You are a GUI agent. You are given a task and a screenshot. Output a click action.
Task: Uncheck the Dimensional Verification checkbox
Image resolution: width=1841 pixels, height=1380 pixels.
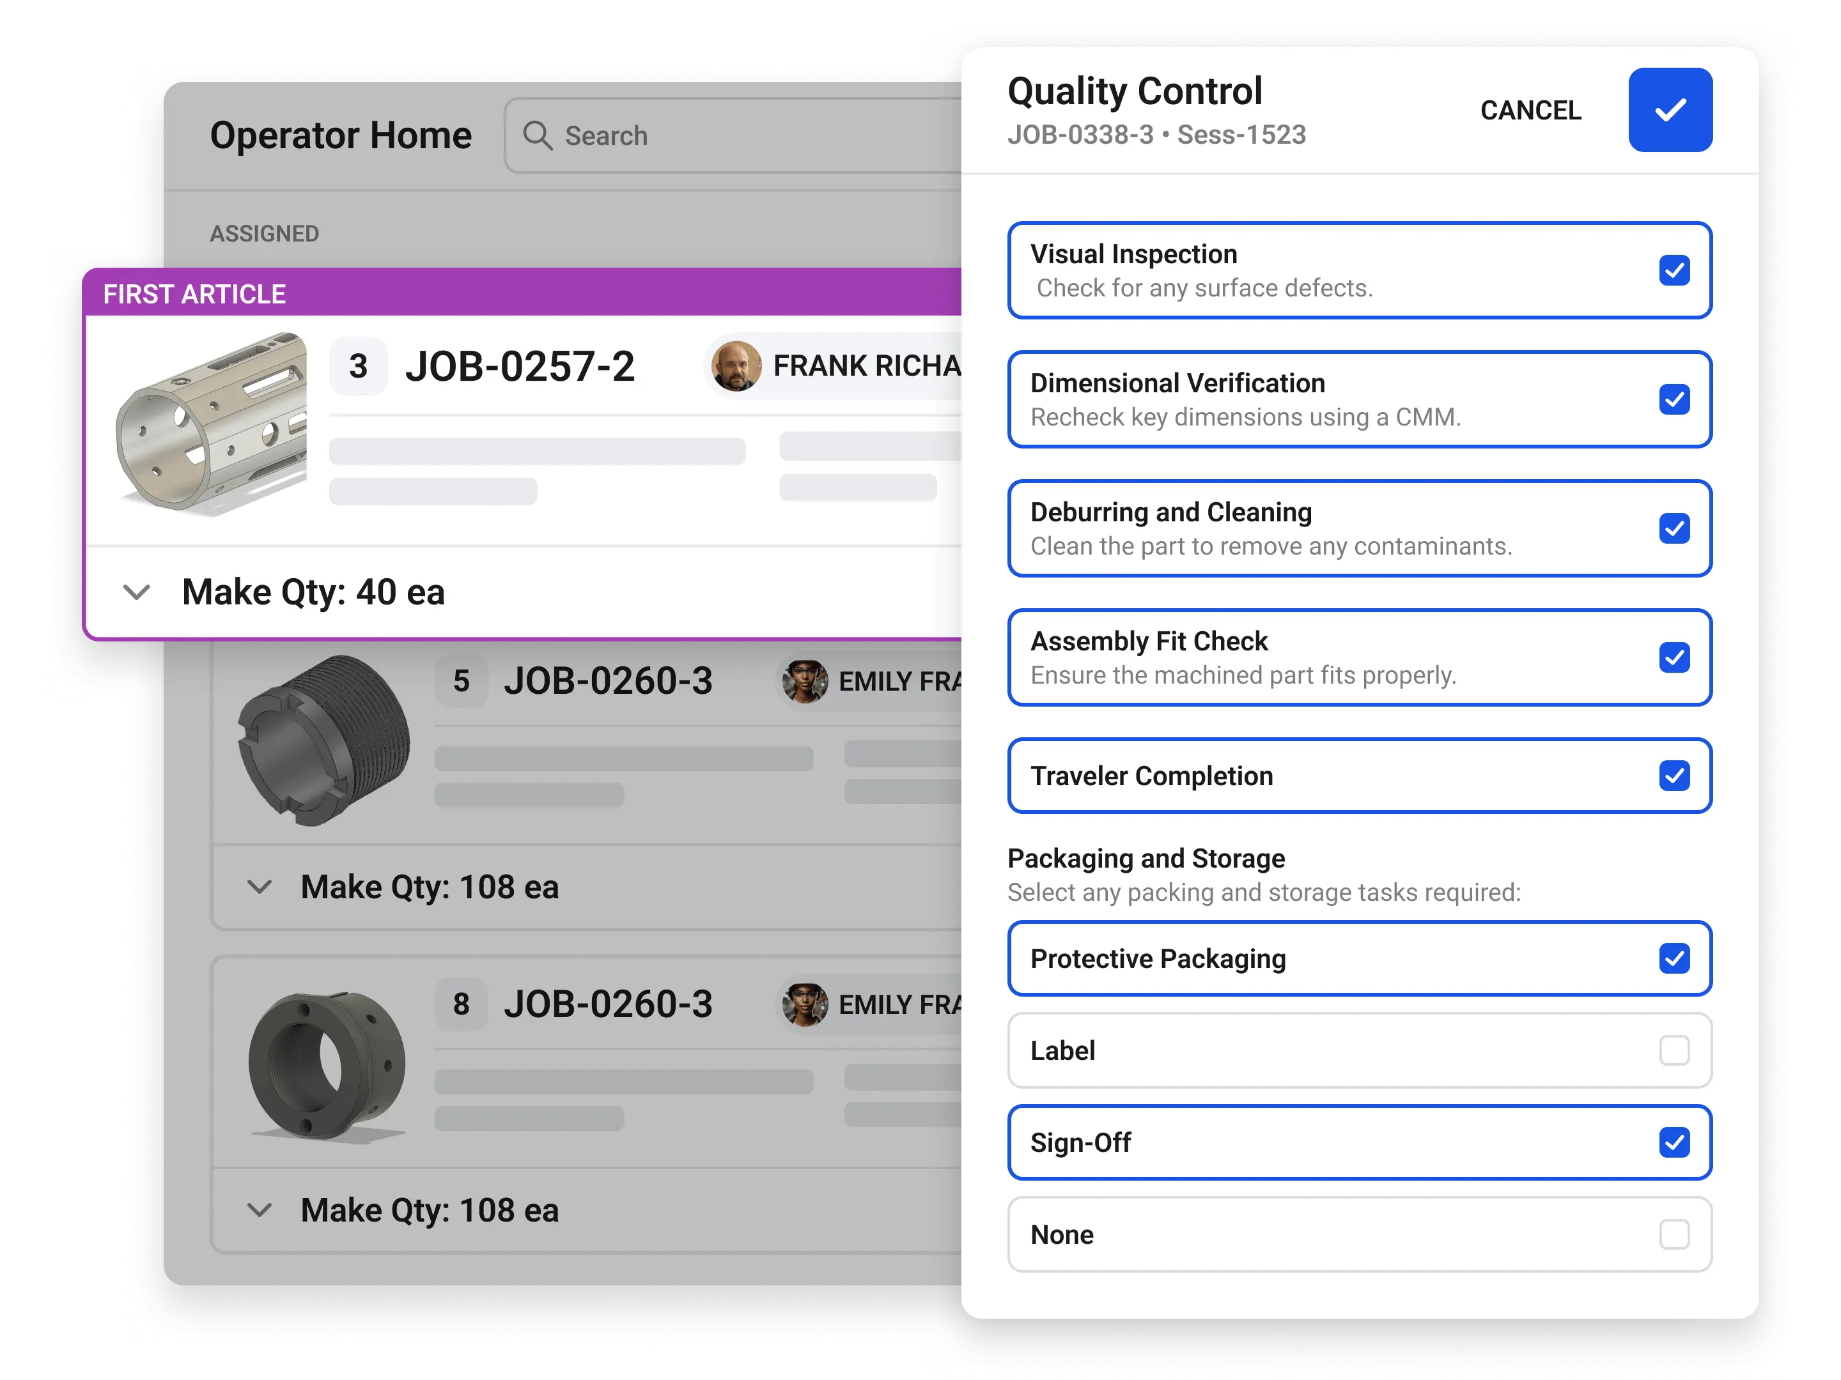tap(1674, 399)
